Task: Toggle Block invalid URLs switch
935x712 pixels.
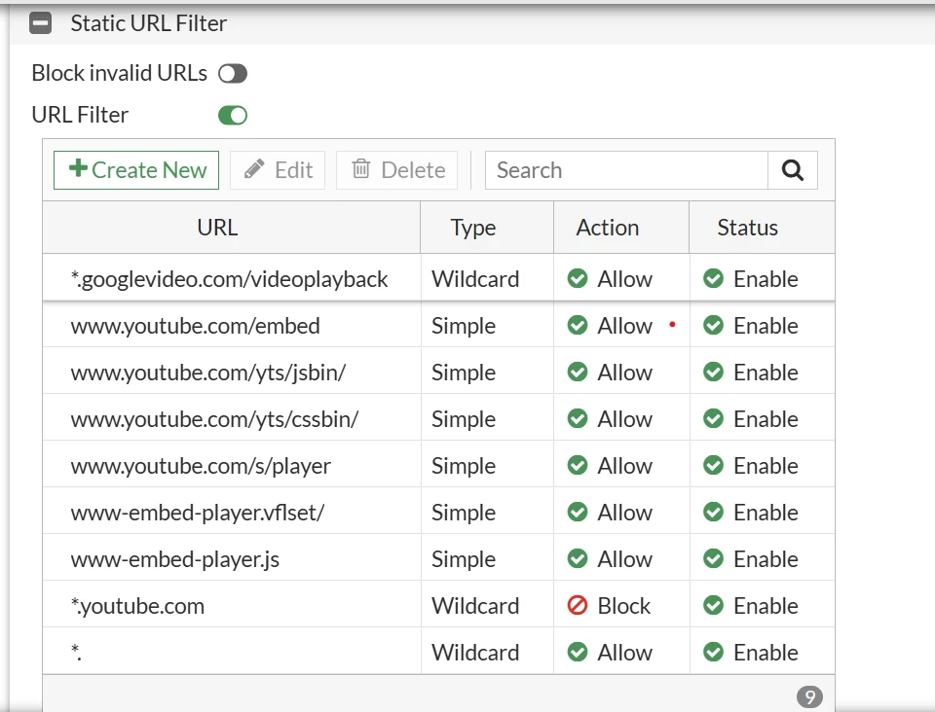Action: tap(233, 74)
